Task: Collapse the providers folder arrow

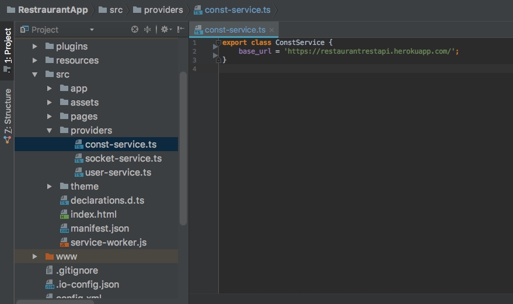Action: click(50, 131)
